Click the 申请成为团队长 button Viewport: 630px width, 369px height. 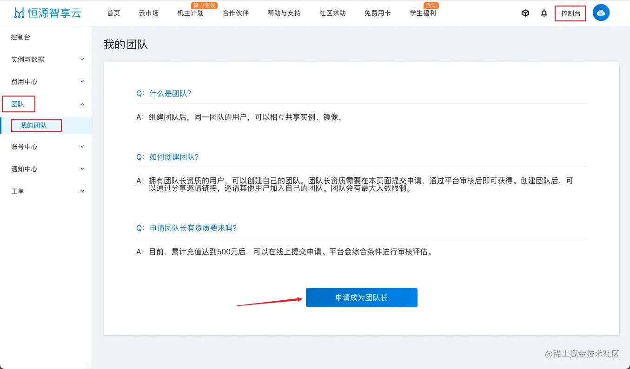[x=361, y=298]
